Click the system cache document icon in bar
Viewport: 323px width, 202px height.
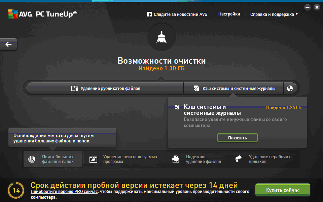click(196, 89)
